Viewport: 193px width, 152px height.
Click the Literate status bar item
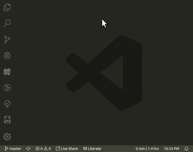pyautogui.click(x=92, y=149)
